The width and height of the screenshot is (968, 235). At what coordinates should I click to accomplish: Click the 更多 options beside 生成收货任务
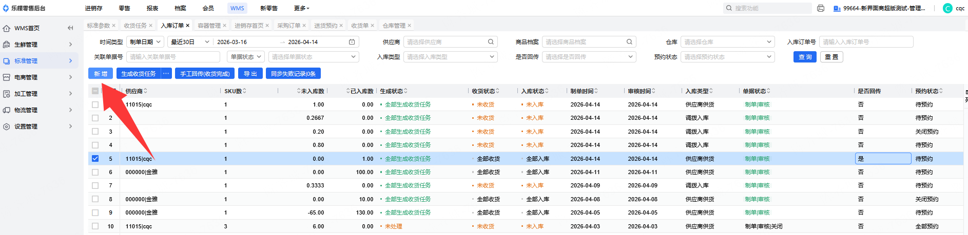tap(166, 74)
